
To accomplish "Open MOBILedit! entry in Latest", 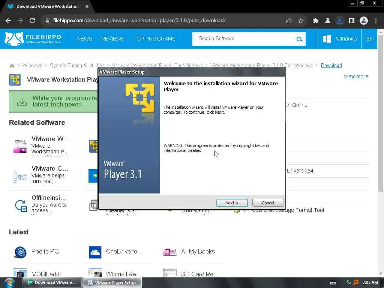I will pyautogui.click(x=46, y=274).
